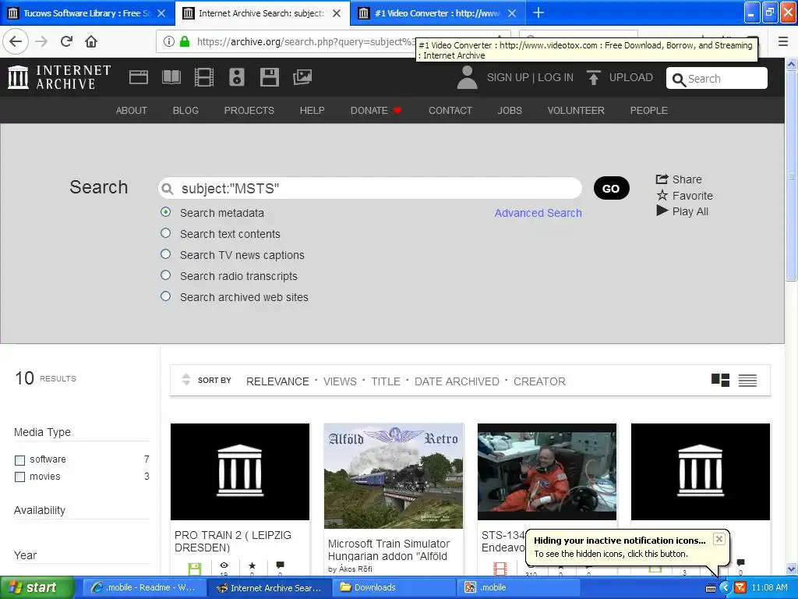
Task: Click the Windows start button
Action: tap(37, 587)
